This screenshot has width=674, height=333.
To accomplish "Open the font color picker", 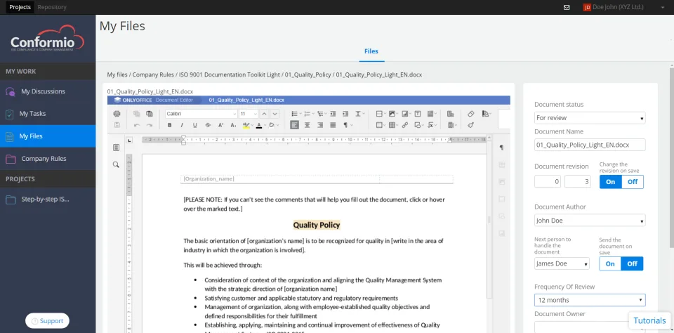I will [x=259, y=125].
